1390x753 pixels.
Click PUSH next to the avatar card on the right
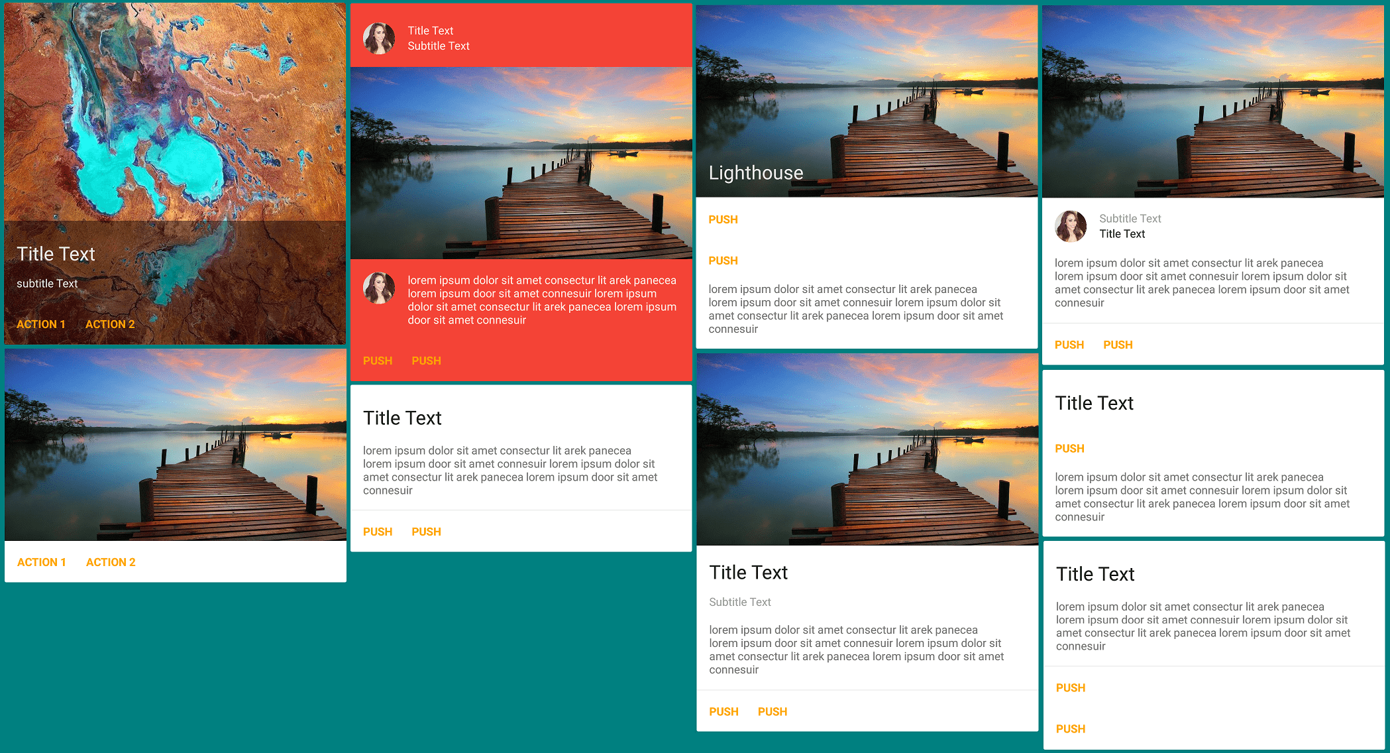1069,345
